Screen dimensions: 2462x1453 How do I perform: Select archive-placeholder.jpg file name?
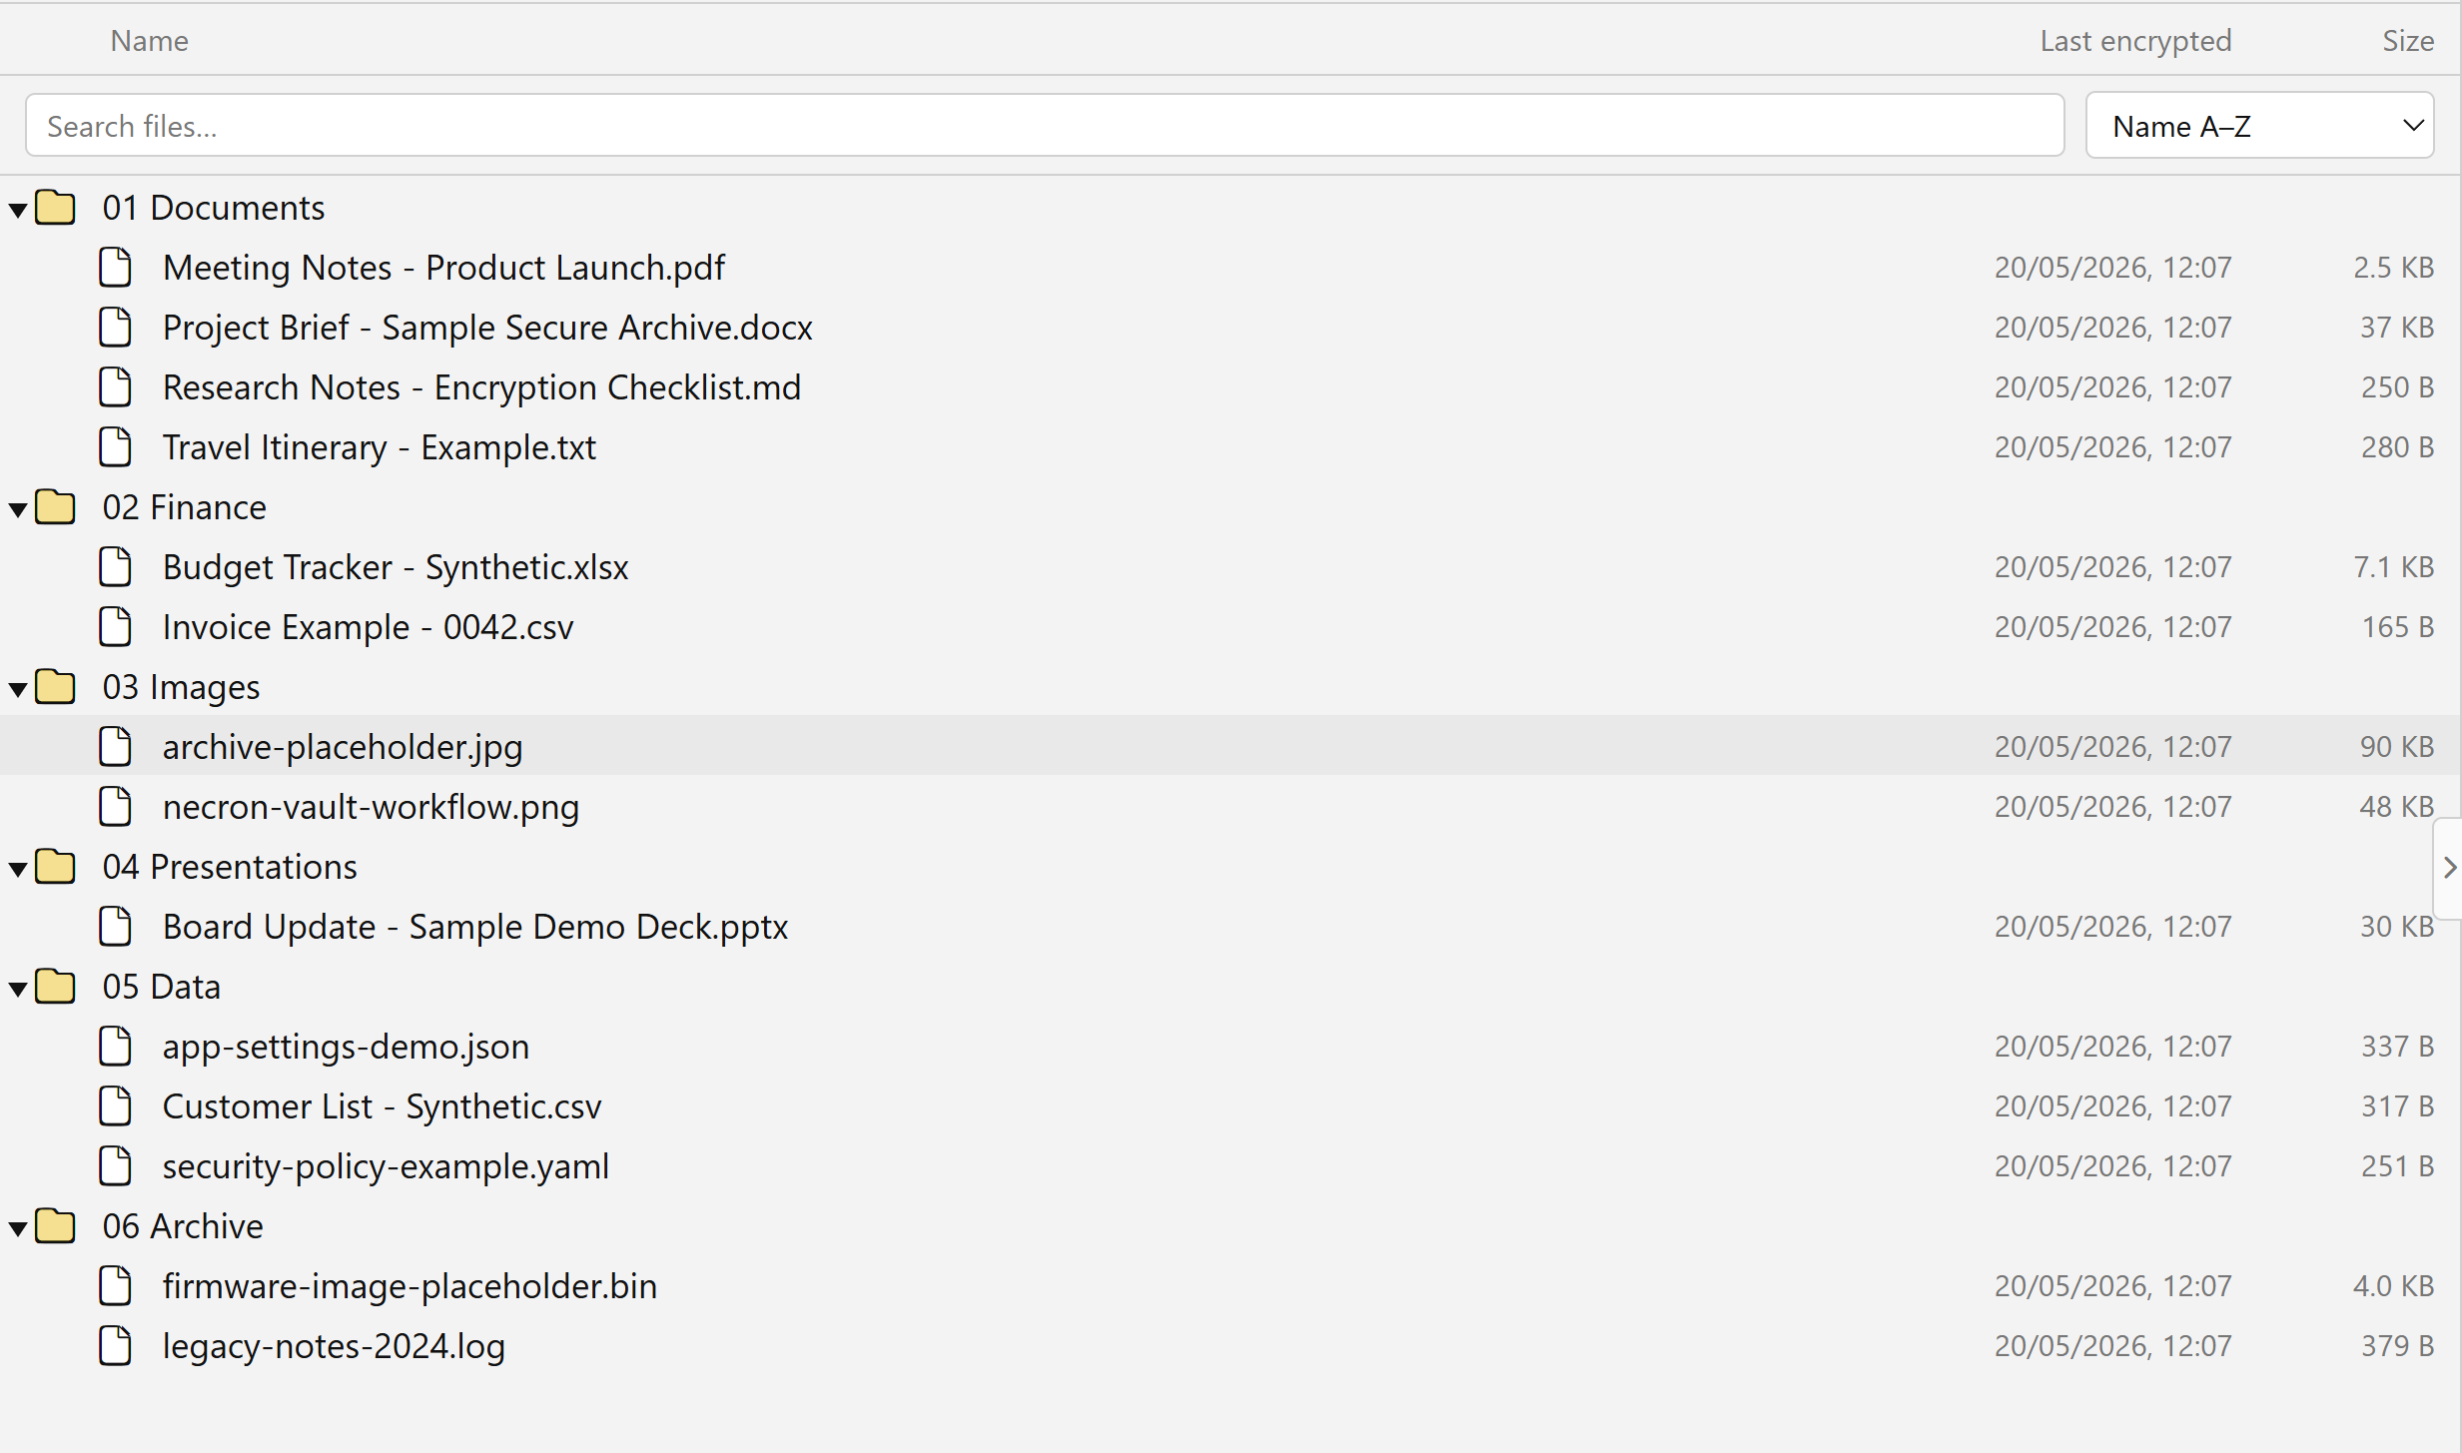point(343,747)
